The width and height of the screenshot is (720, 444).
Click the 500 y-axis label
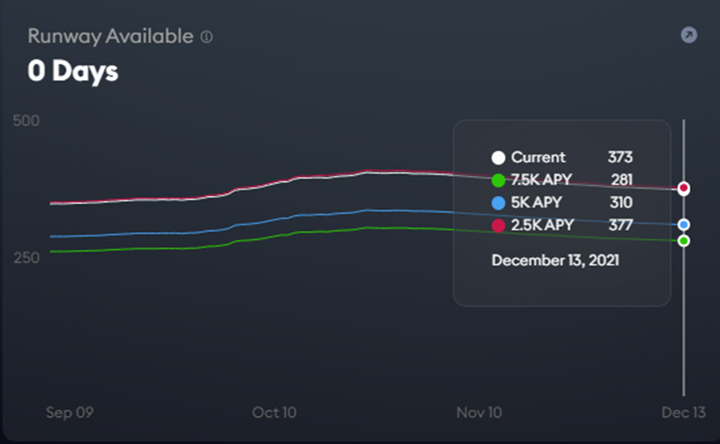(26, 121)
